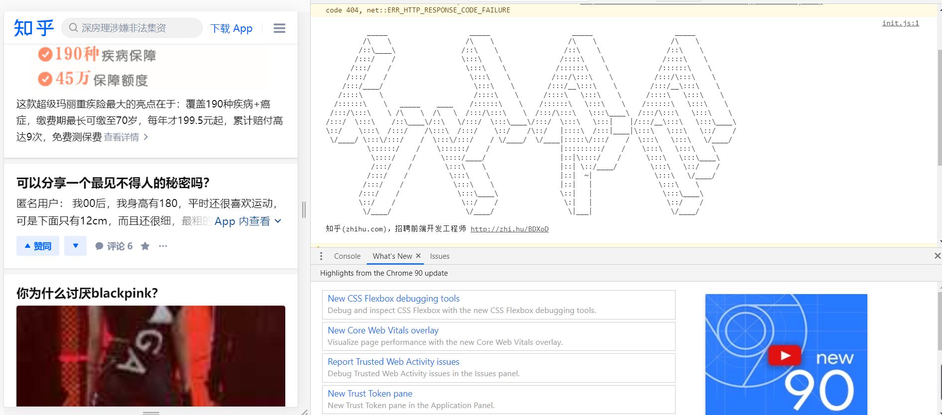This screenshot has height=415, width=942.
Task: Open the drawer's three-dot menu beside Console
Action: [x=321, y=256]
